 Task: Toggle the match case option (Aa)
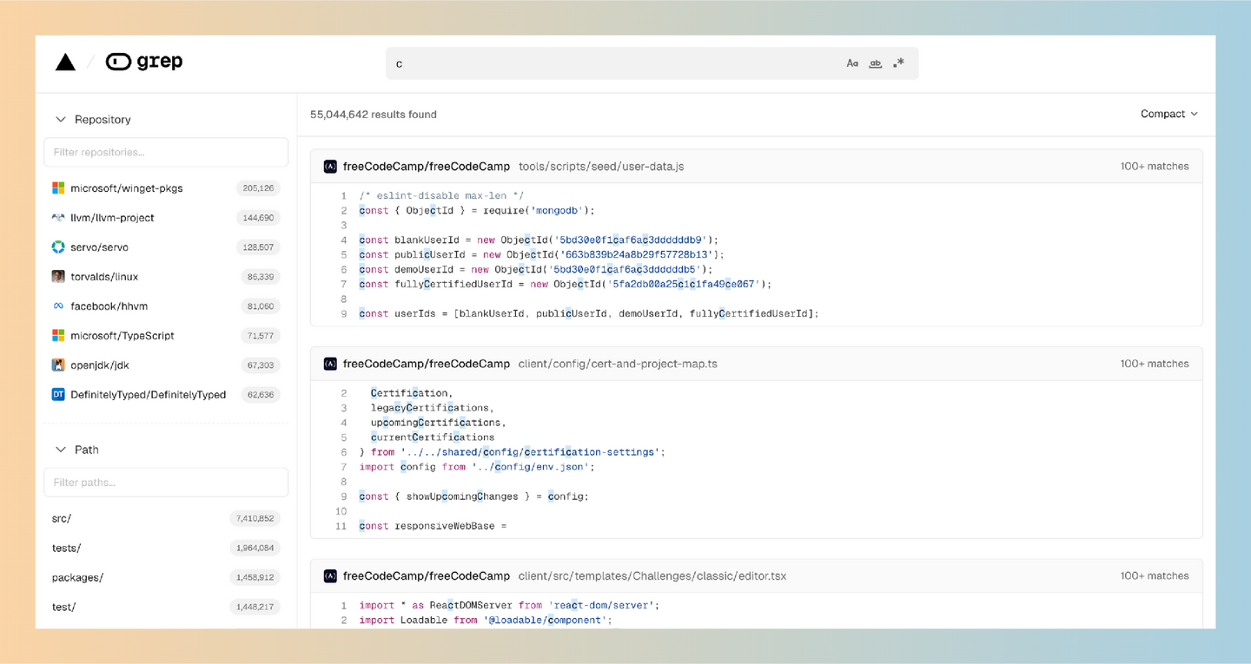[852, 63]
